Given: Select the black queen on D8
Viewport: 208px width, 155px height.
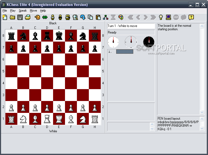Looking at the screenshot, I should coord(47,36).
